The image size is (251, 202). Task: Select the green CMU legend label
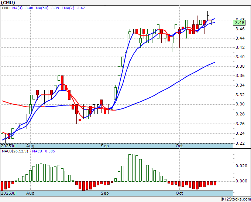pos(6,8)
